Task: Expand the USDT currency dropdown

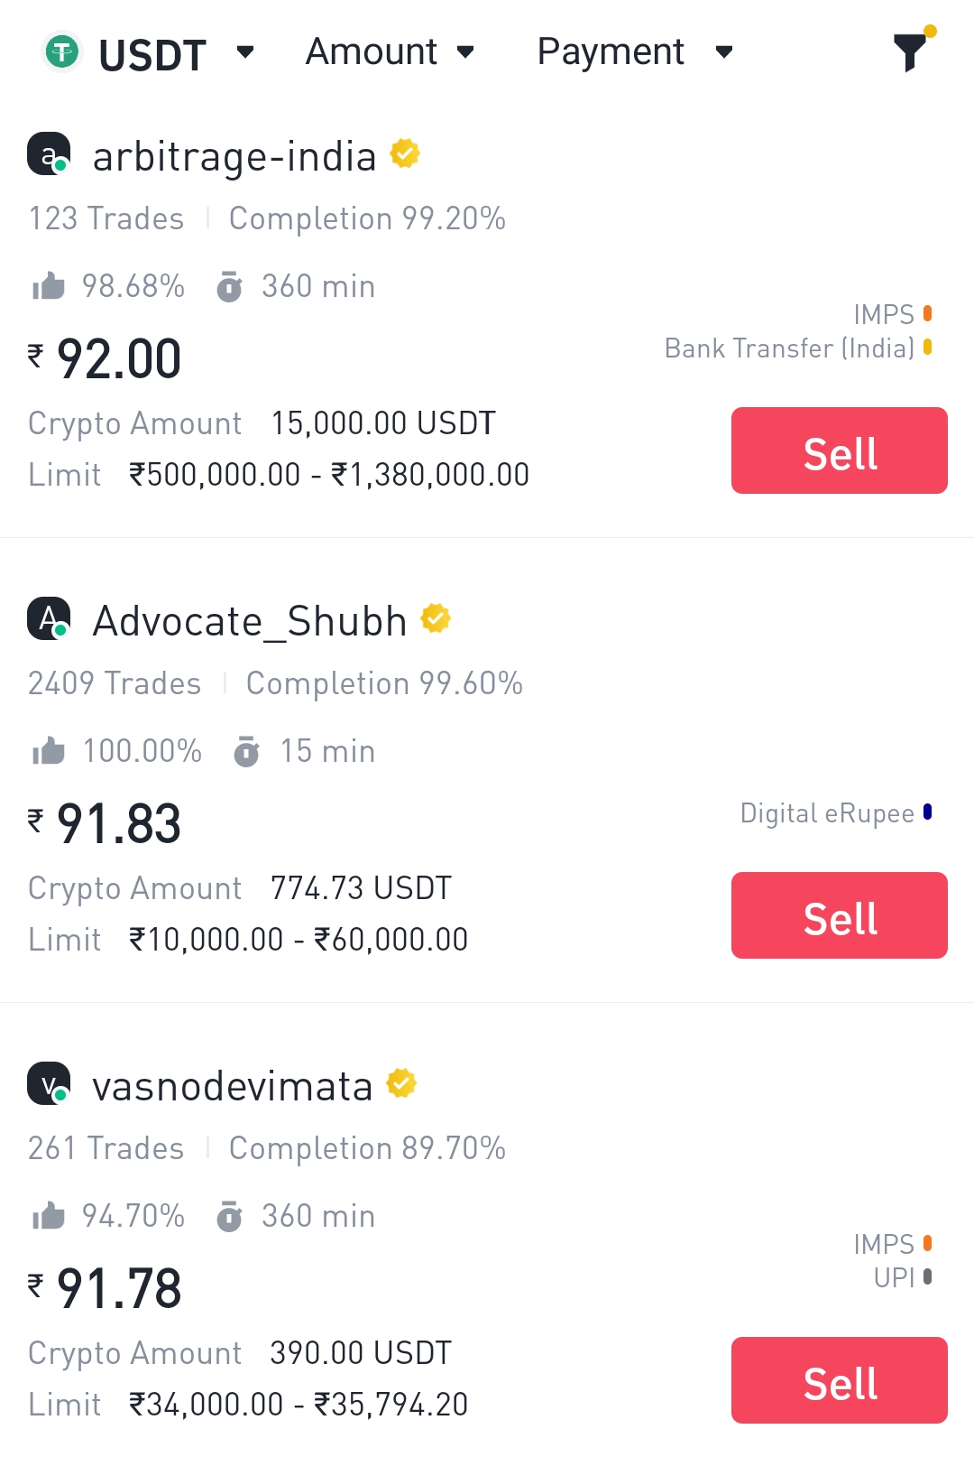Action: point(244,51)
